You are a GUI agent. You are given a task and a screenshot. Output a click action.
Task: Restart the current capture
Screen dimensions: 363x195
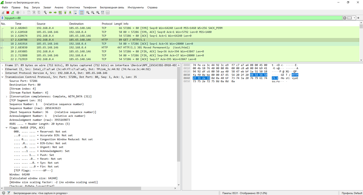pos(12,12)
